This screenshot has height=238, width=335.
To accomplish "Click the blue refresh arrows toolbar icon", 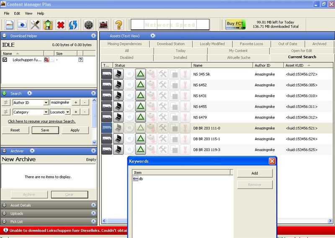I will click(74, 25).
